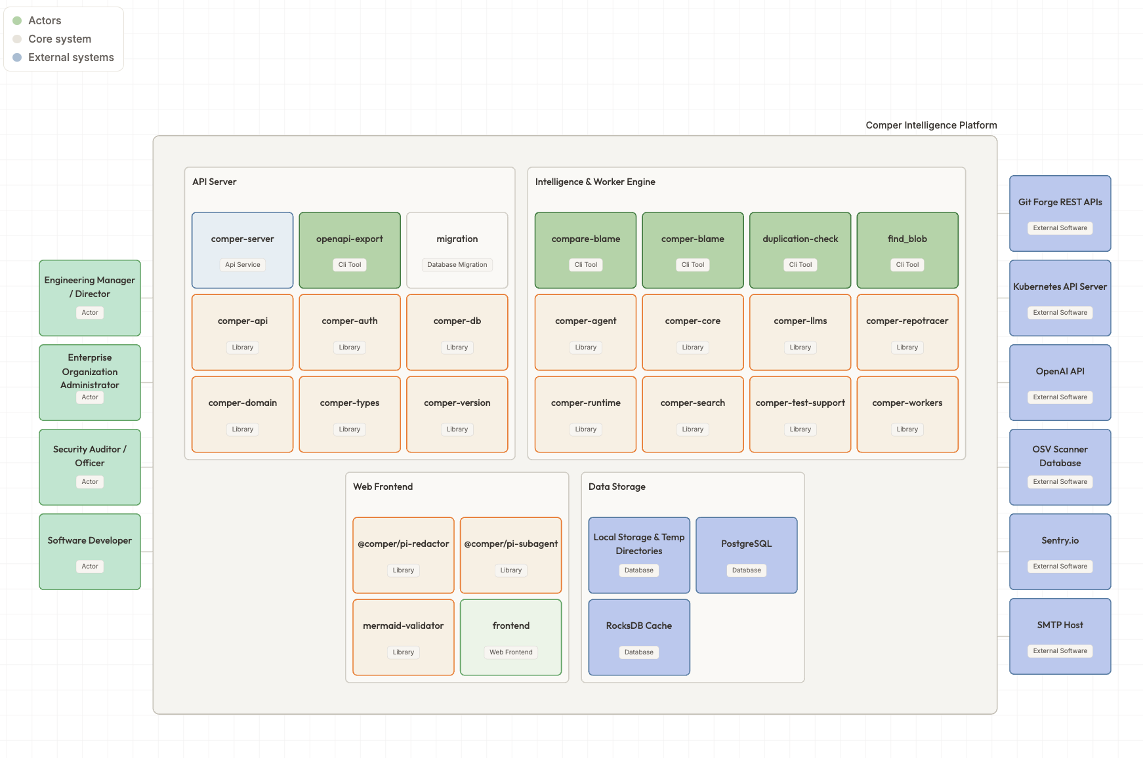Click the @comper/pi-redactor library node
The height and width of the screenshot is (758, 1143).
pos(404,555)
